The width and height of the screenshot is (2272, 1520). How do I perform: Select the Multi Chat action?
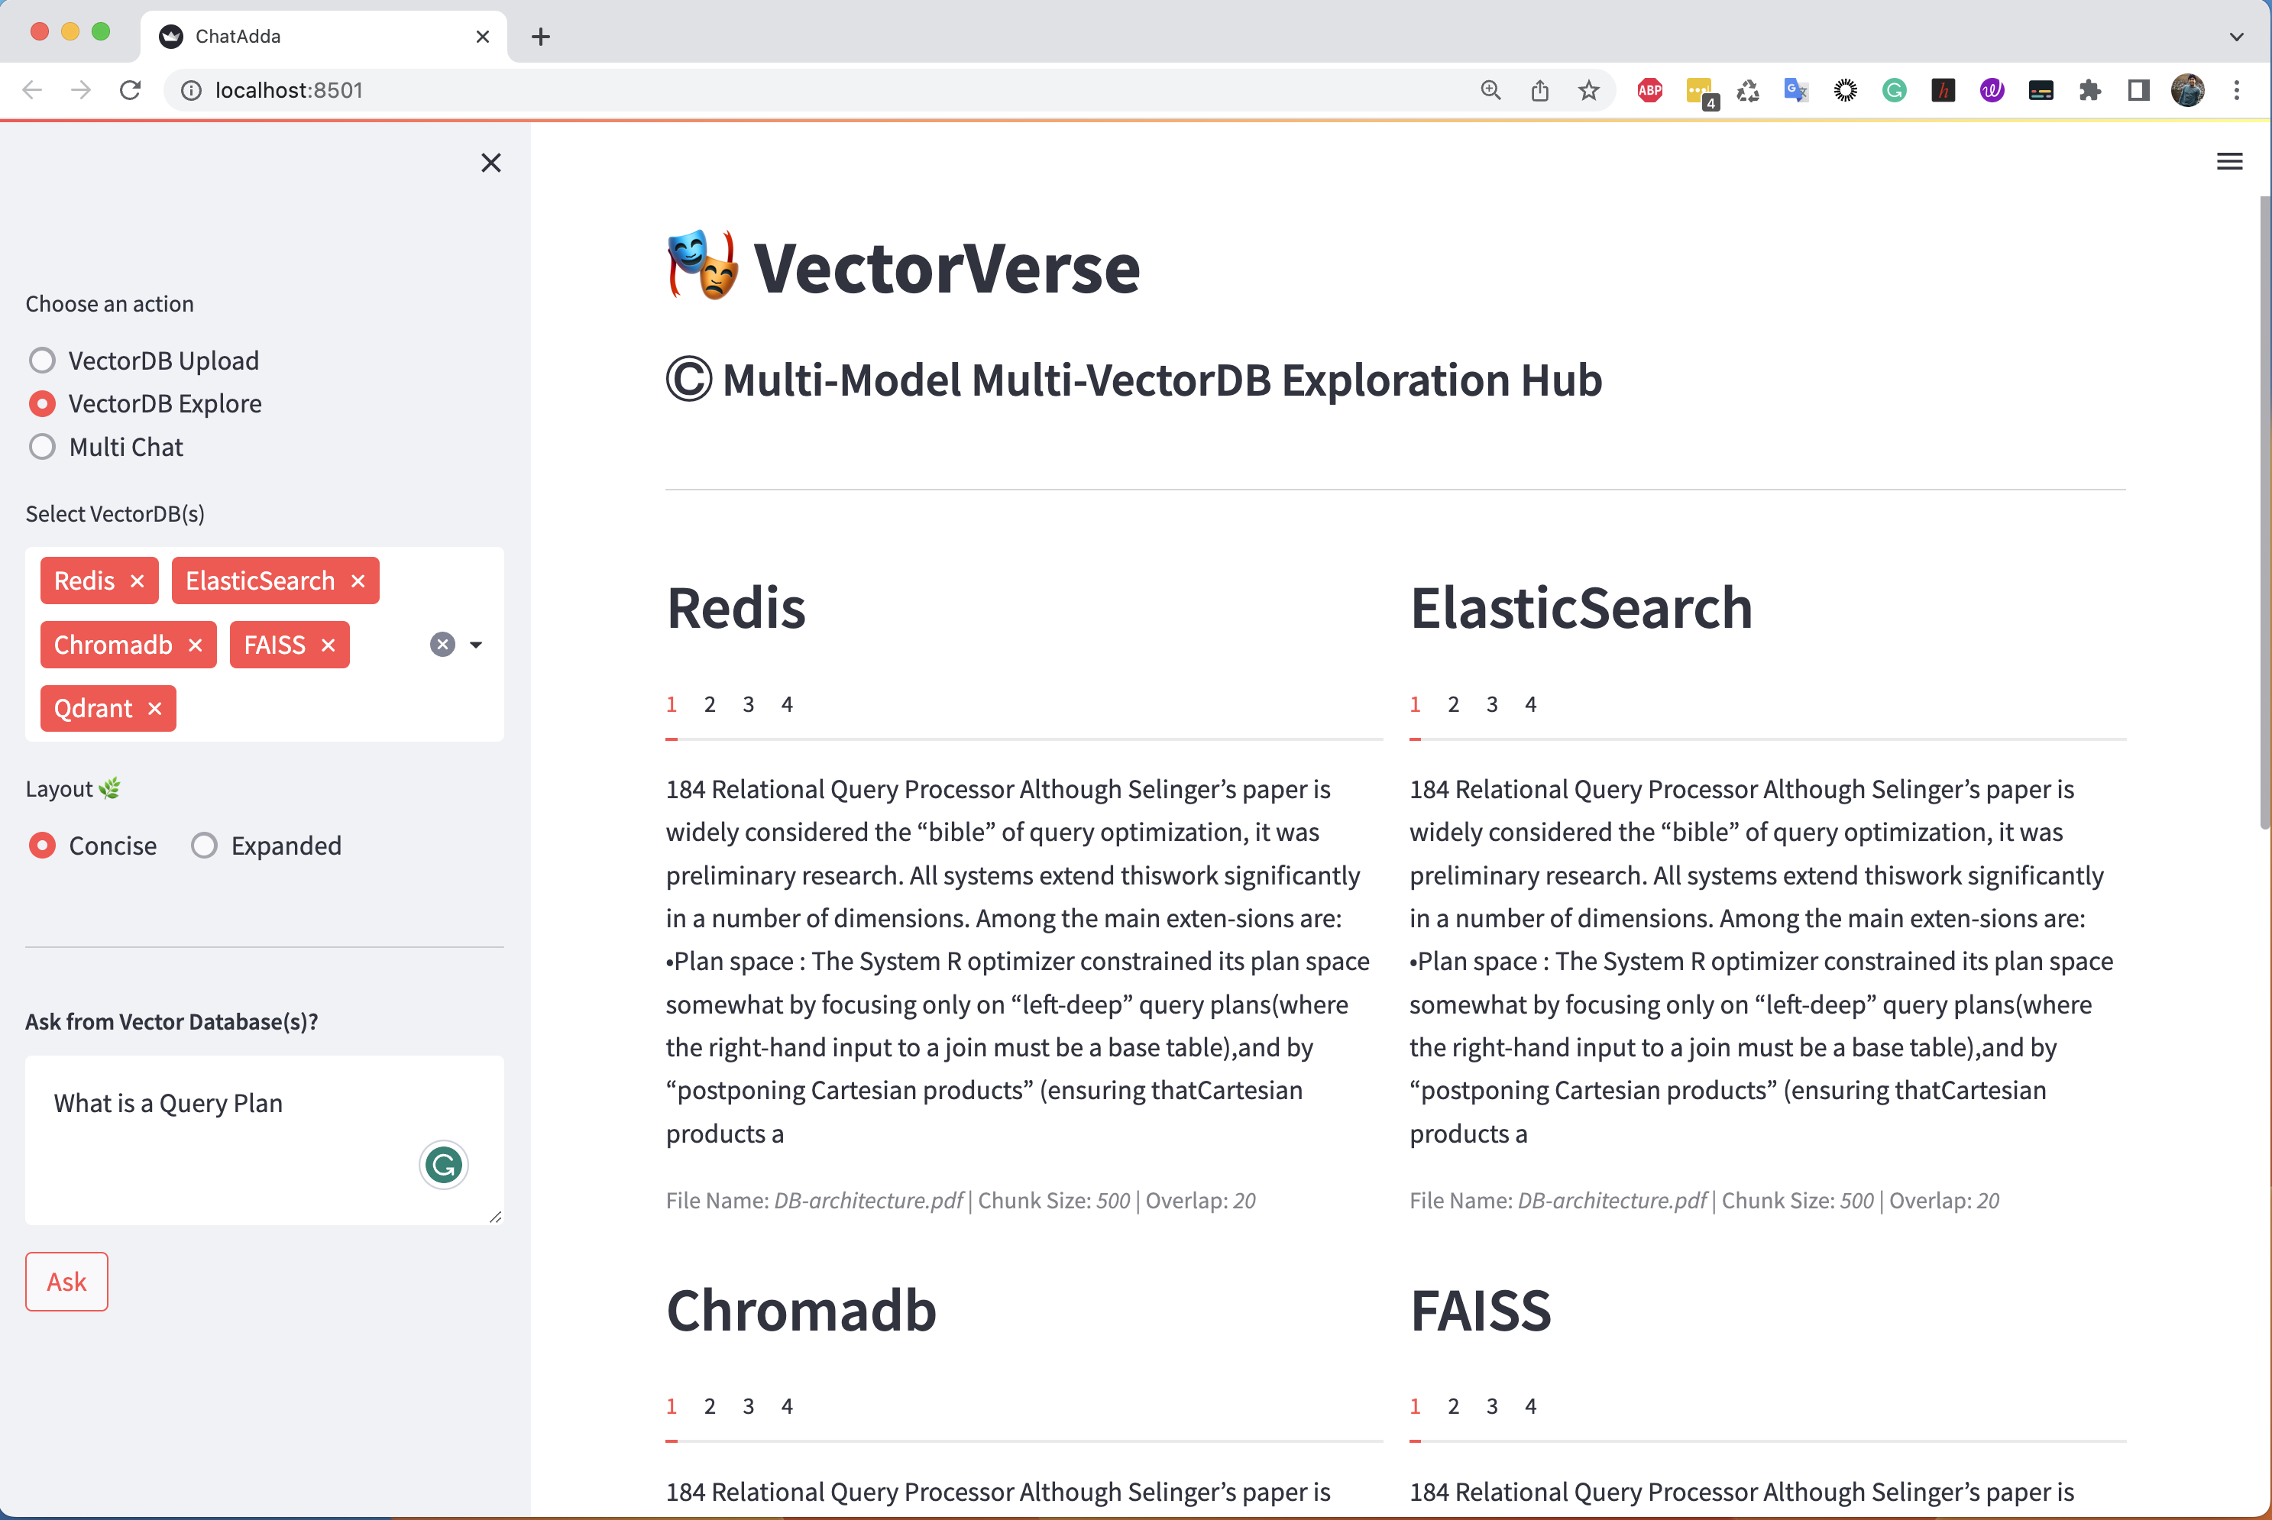coord(107,447)
